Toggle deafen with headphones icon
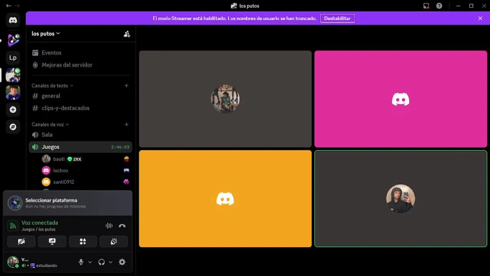 (x=101, y=262)
